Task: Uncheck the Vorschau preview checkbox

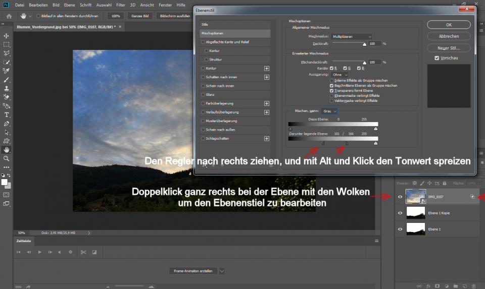Action: [437, 58]
